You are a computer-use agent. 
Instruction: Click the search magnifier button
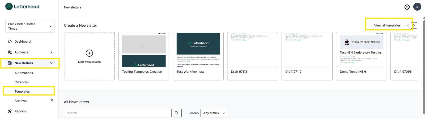[x=177, y=113]
